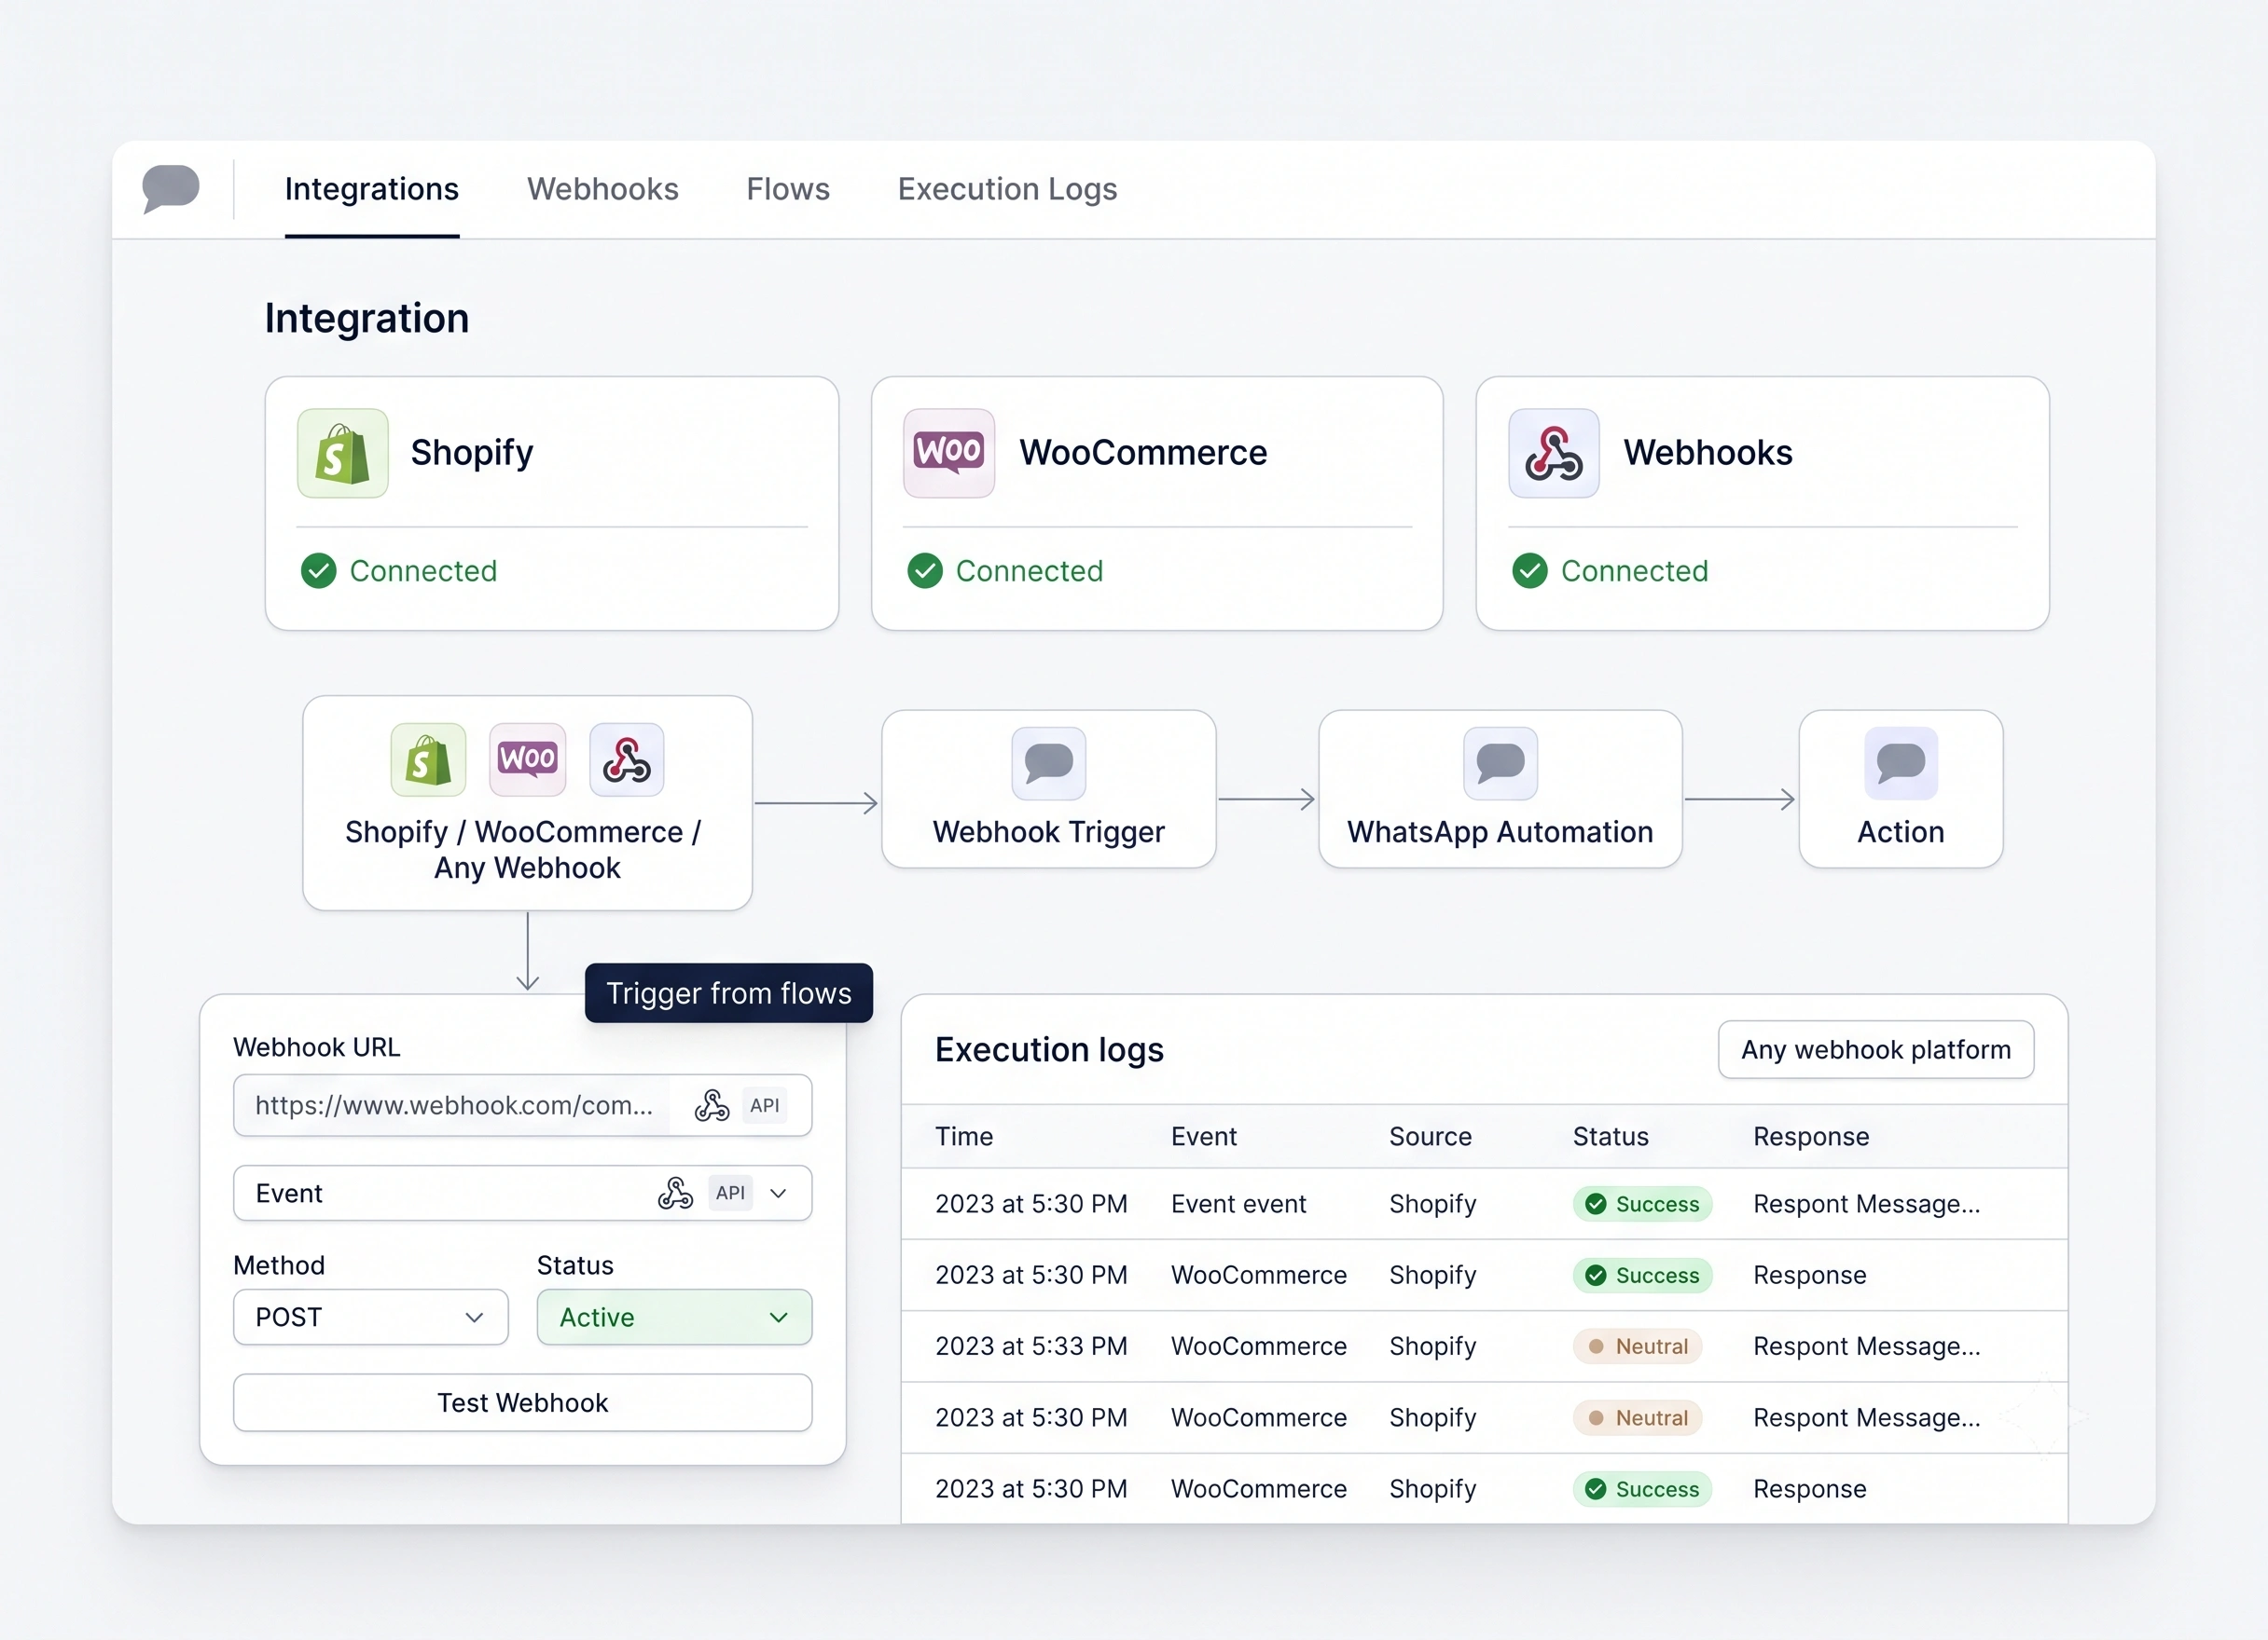The height and width of the screenshot is (1640, 2268).
Task: Open the Any webhook platform filter
Action: coord(1876,1049)
